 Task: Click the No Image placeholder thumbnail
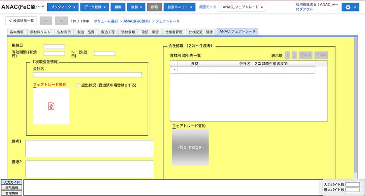190,147
